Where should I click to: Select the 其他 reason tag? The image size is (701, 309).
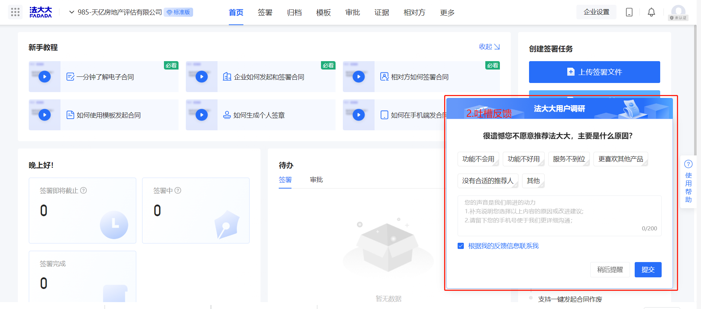coord(533,181)
